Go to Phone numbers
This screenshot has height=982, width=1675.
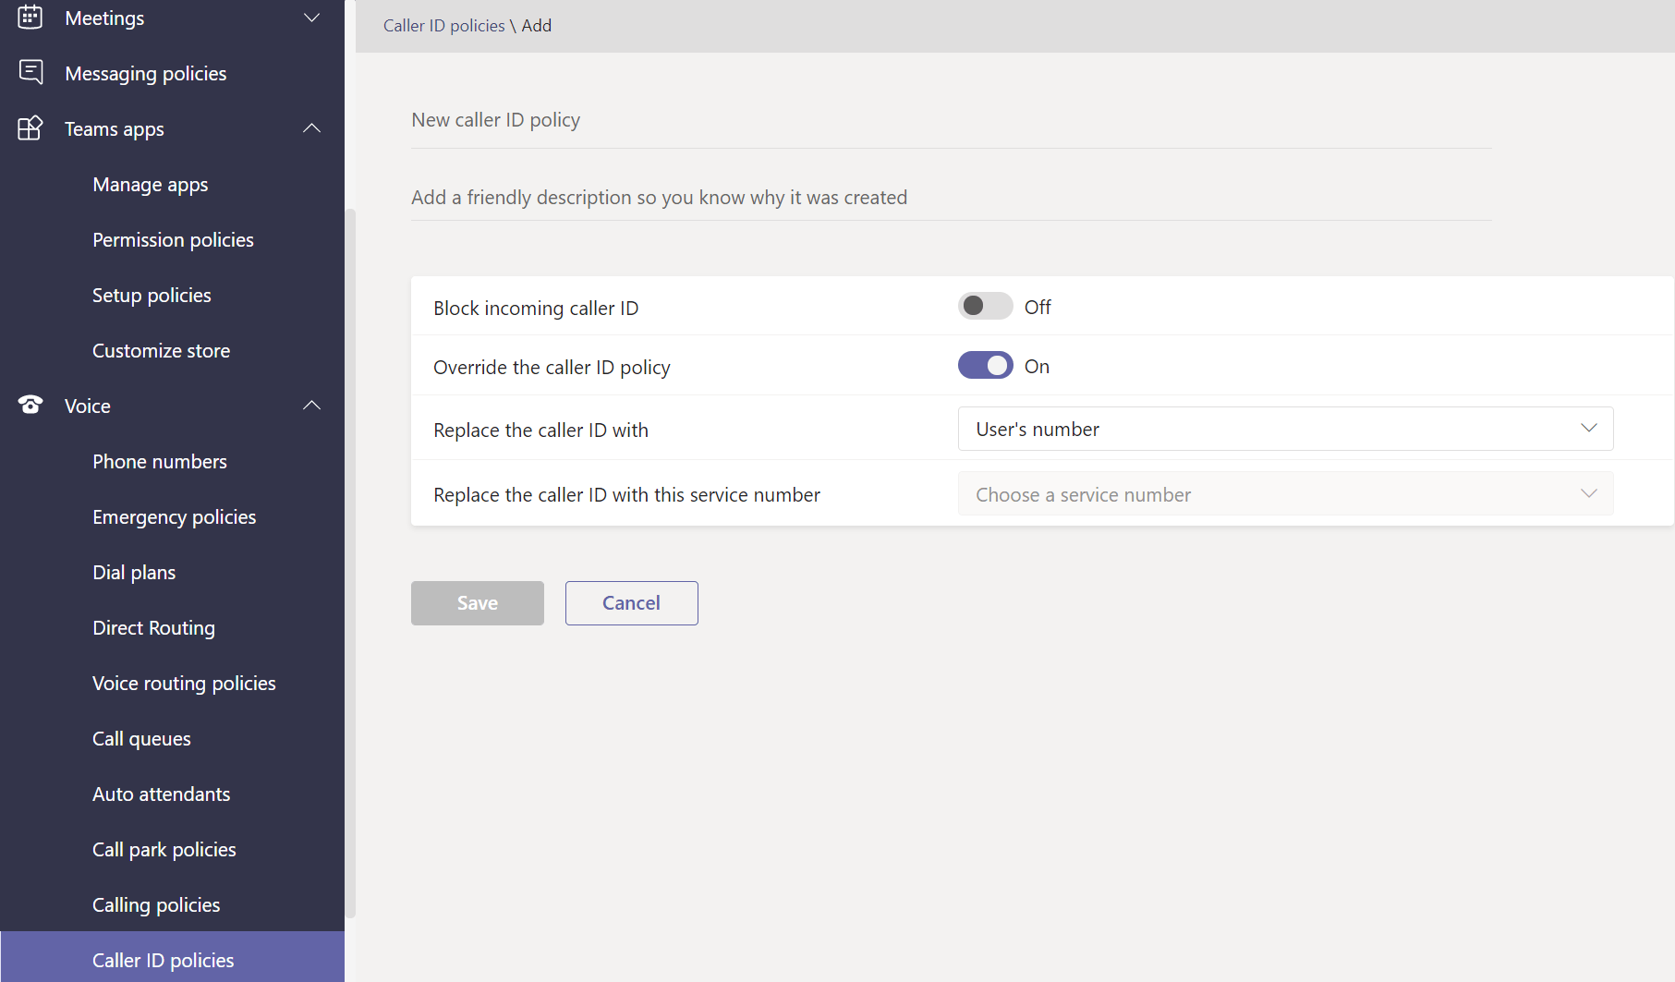tap(160, 462)
